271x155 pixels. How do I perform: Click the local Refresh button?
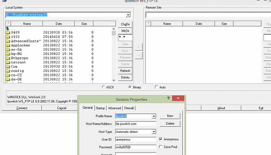[x=125, y=71]
